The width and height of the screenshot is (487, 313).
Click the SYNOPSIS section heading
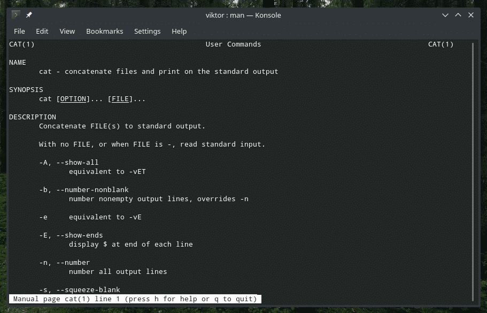point(26,90)
